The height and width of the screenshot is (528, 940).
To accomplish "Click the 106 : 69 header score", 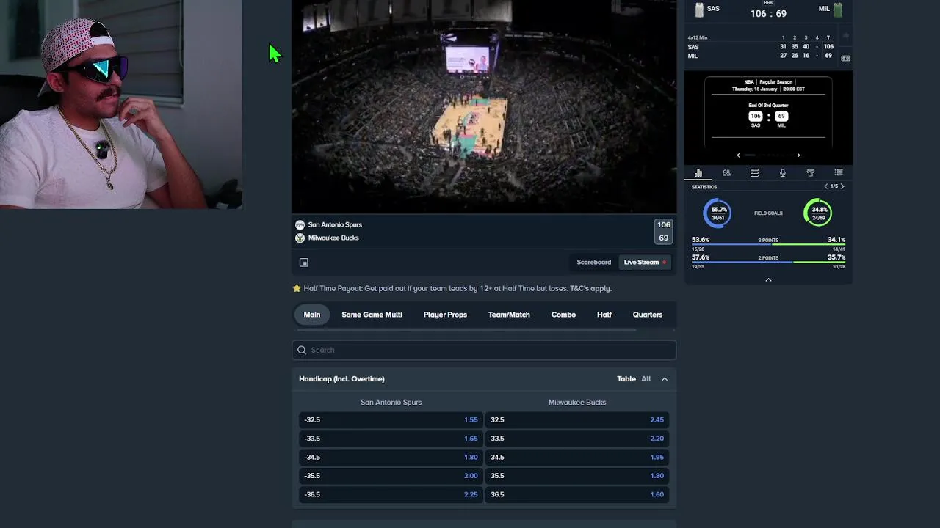I will tap(768, 14).
